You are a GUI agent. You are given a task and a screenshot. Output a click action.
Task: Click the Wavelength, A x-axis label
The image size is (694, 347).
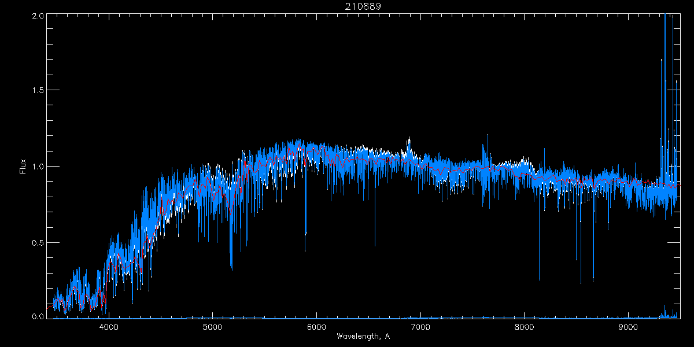coord(363,337)
